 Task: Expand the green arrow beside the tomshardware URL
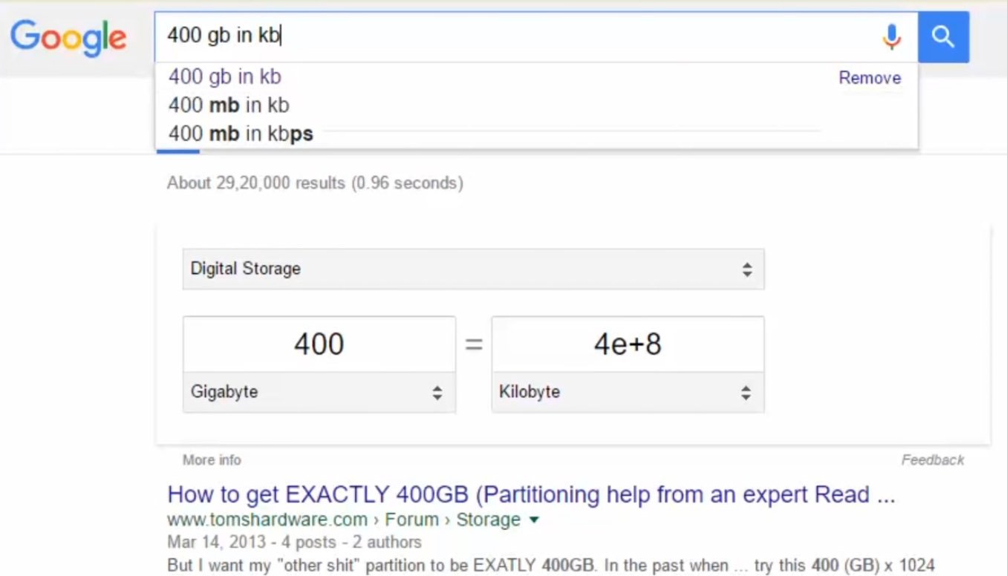tap(534, 520)
